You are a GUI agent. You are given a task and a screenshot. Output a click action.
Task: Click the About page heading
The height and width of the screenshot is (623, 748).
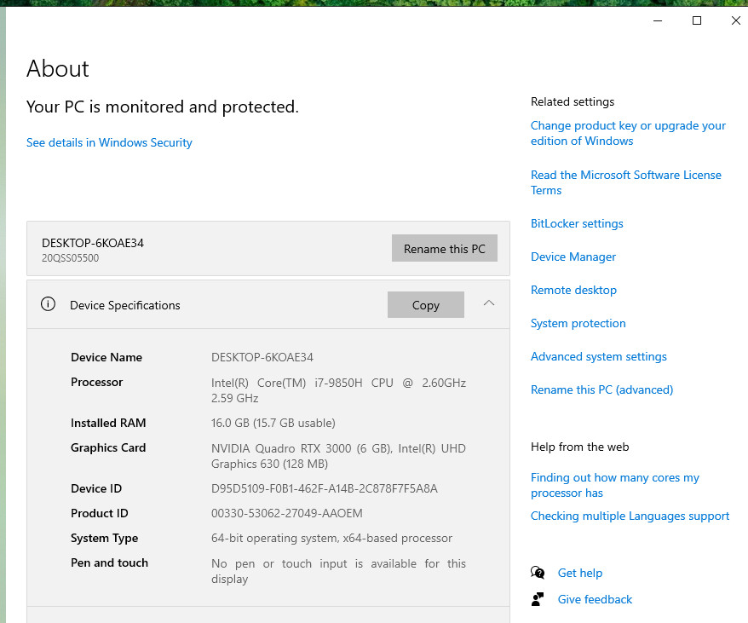pyautogui.click(x=58, y=69)
